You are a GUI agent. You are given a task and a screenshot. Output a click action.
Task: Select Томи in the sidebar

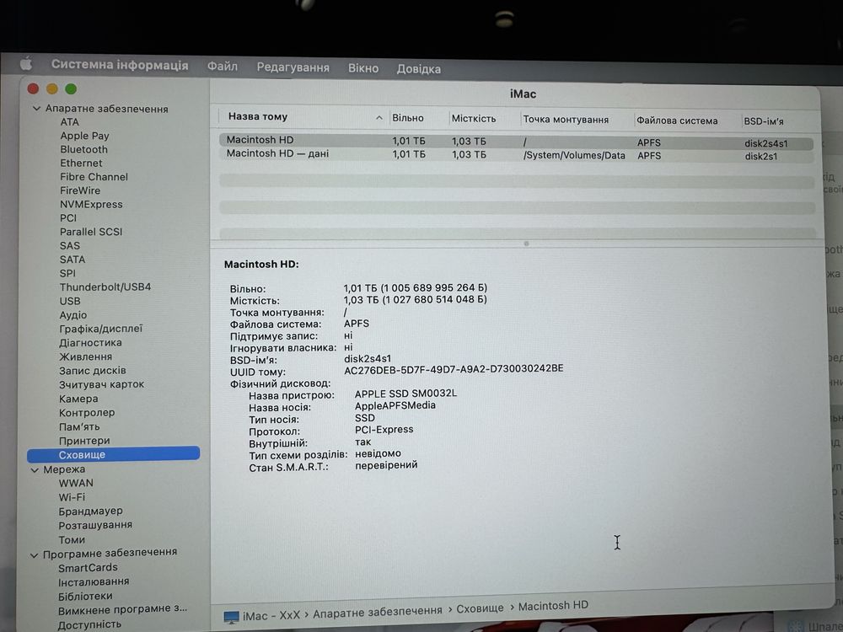click(x=72, y=539)
